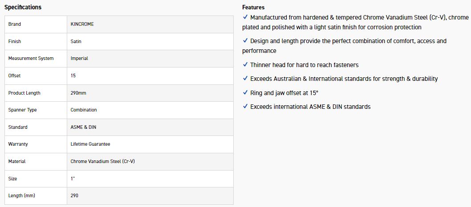Click the Satin finish value
The height and width of the screenshot is (207, 471).
click(76, 41)
